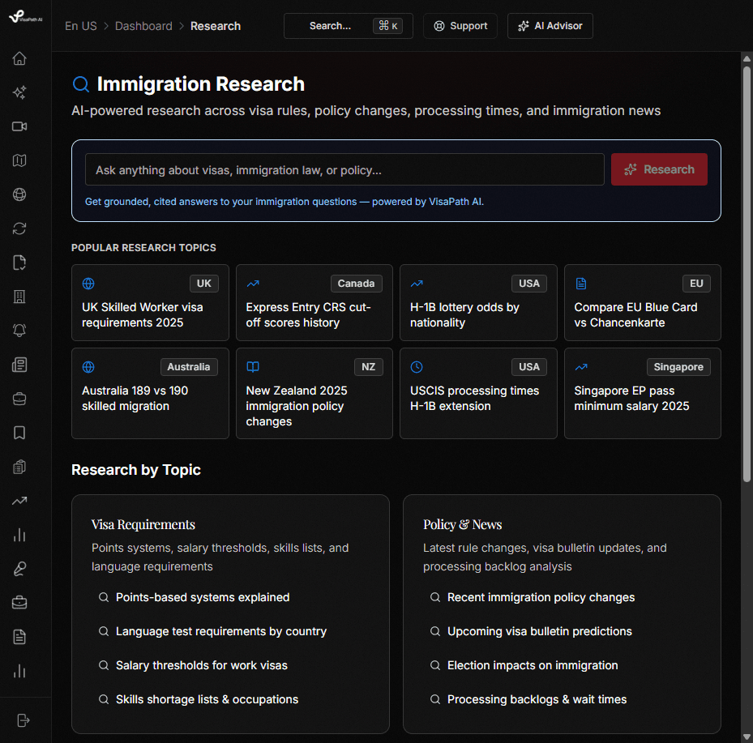
Task: Open Language test requirements by country
Action: pos(221,631)
